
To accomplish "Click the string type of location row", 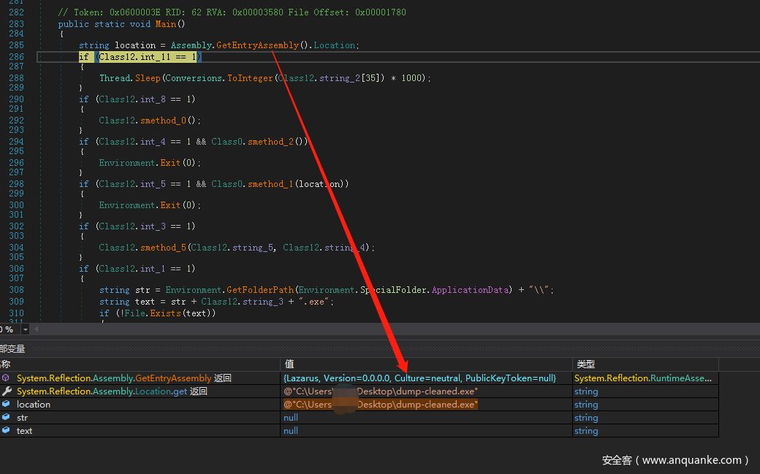I will click(586, 404).
